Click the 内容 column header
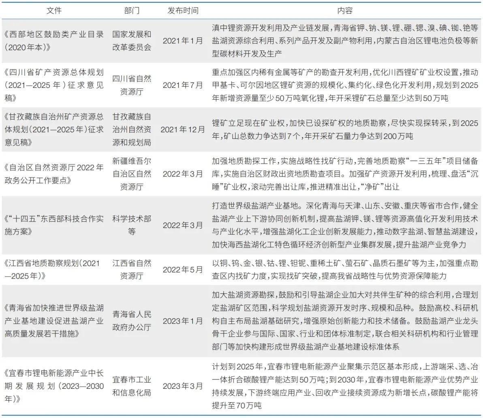 [x=345, y=11]
